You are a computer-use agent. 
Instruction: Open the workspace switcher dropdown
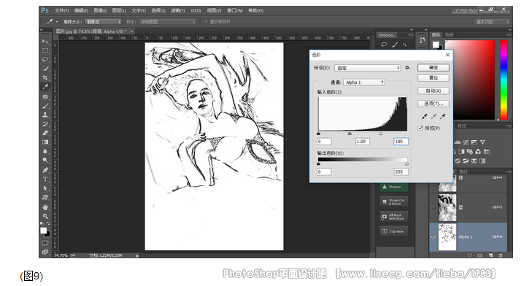(x=491, y=22)
